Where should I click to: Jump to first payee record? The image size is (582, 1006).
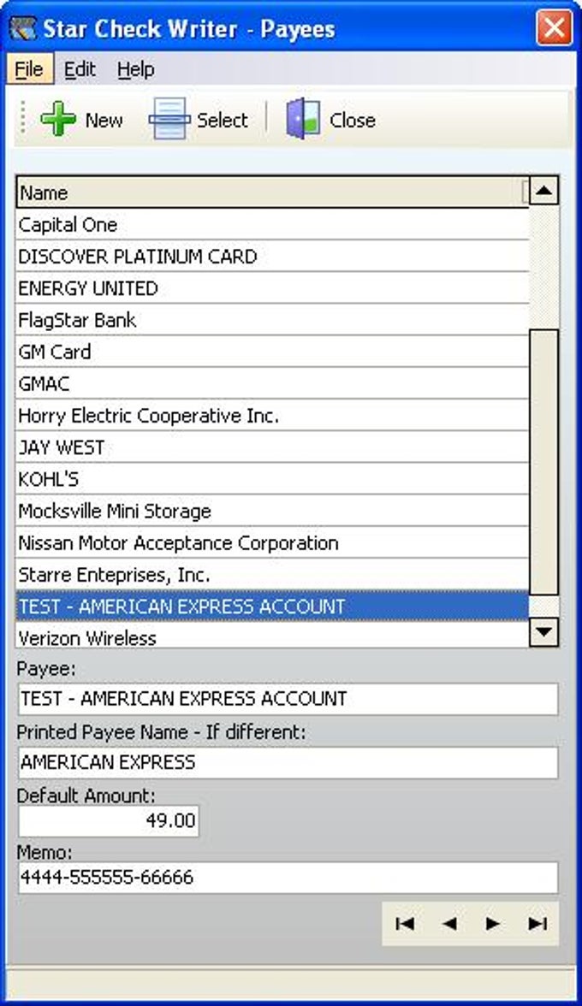[x=404, y=923]
